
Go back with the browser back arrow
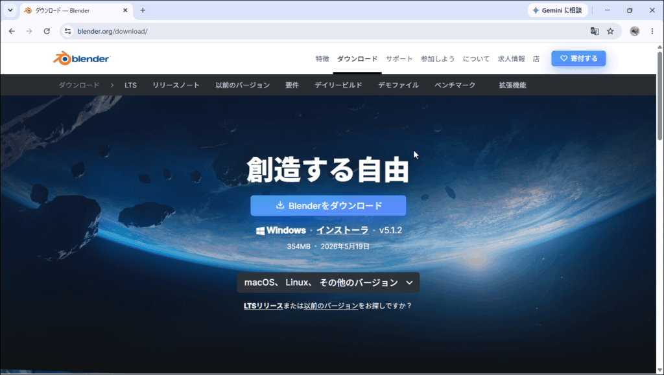(12, 31)
